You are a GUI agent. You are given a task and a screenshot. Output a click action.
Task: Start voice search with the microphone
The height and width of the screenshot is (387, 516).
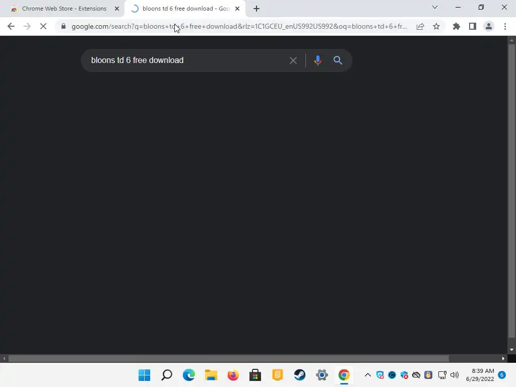point(318,60)
